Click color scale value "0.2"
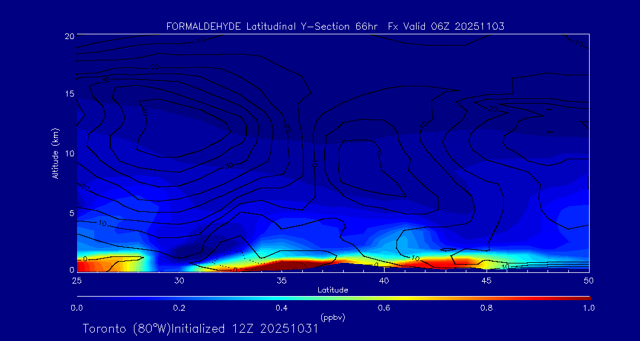 pos(179,308)
